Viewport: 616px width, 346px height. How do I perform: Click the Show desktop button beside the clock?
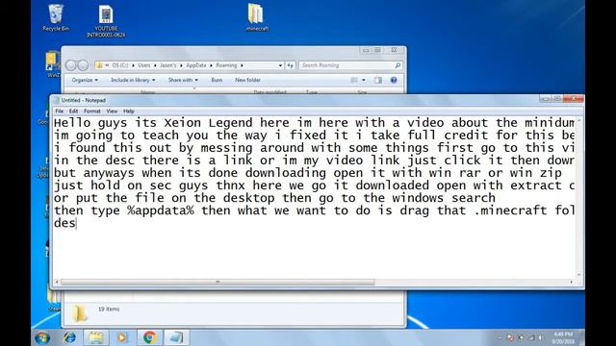[582, 337]
